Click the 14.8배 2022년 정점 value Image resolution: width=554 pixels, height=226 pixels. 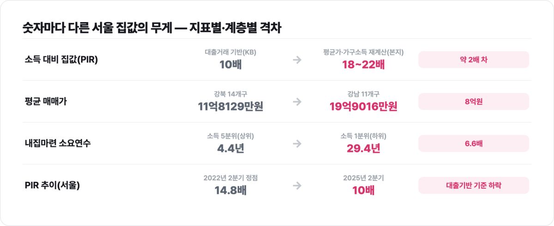click(x=230, y=190)
